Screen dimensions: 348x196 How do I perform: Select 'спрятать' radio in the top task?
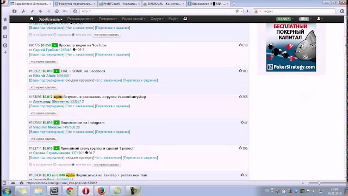[x=55, y=35]
